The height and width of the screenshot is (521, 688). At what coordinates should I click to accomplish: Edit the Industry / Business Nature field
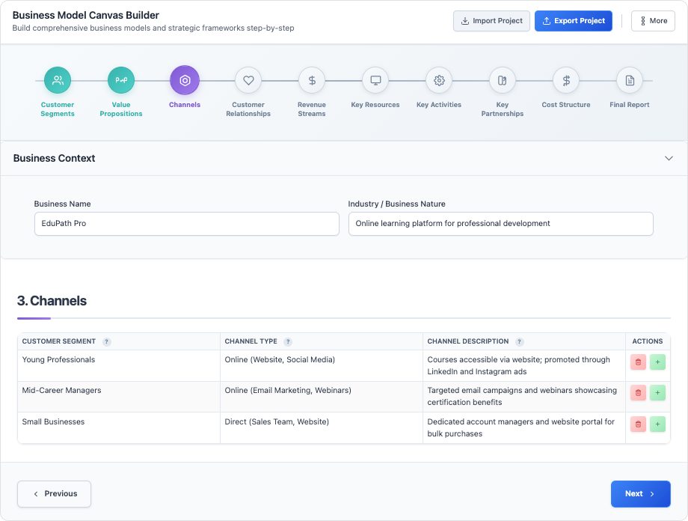500,224
